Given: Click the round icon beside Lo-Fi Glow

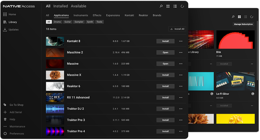Looking at the screenshot, I should pyautogui.click(x=252, y=94).
